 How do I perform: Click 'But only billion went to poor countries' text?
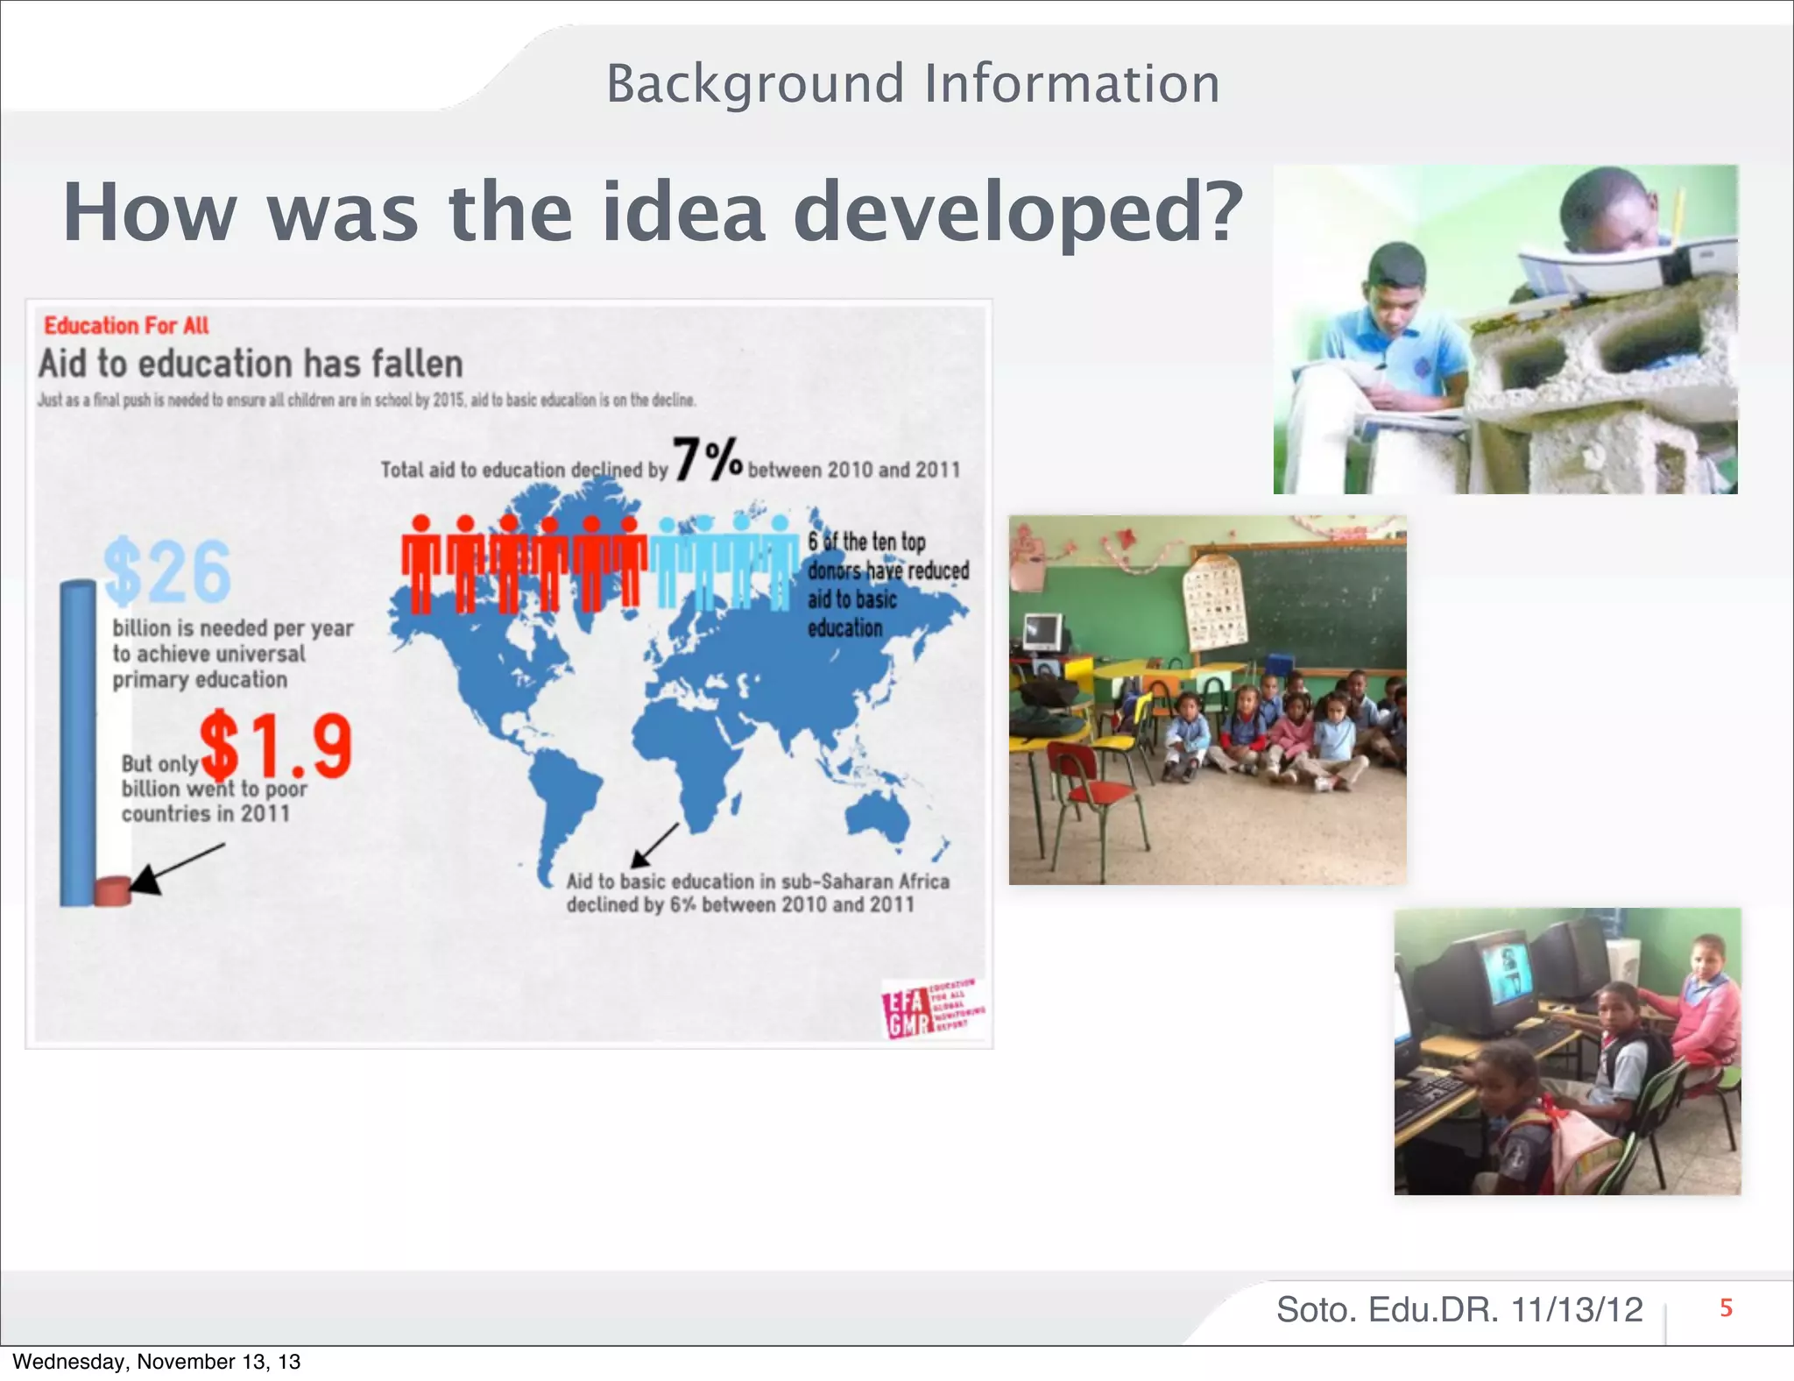(214, 789)
